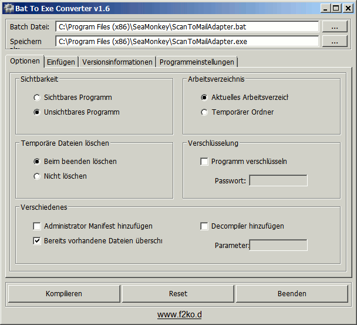Choose Aktuelles Arbeitsverzeichnis option

204,98
